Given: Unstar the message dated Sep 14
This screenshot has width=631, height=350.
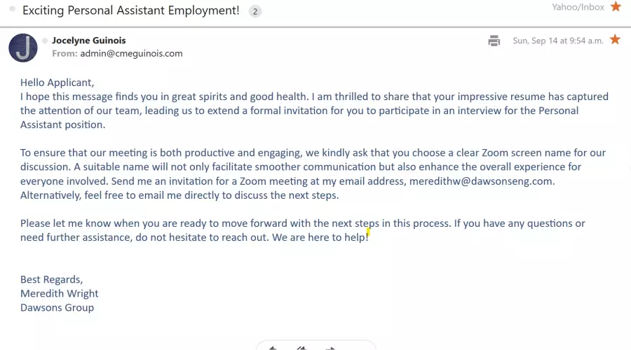Looking at the screenshot, I should point(615,40).
